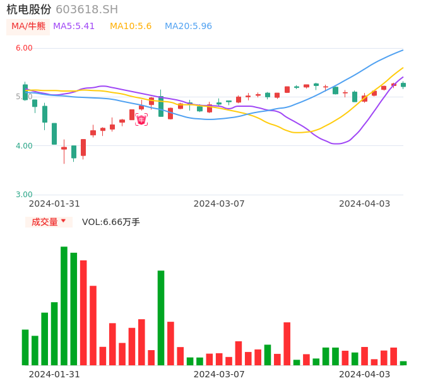Open the 成交量 indicator dropdown arrow
This screenshot has width=433, height=383.
63,221
